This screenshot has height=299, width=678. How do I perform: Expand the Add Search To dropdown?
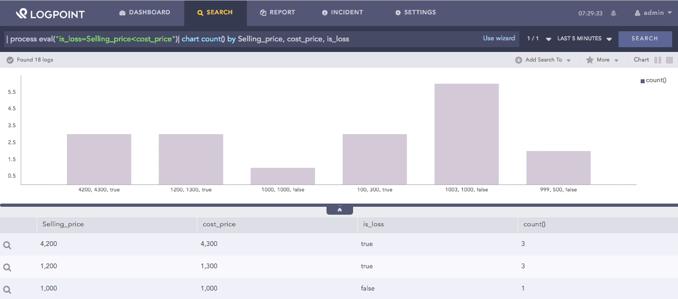point(543,60)
